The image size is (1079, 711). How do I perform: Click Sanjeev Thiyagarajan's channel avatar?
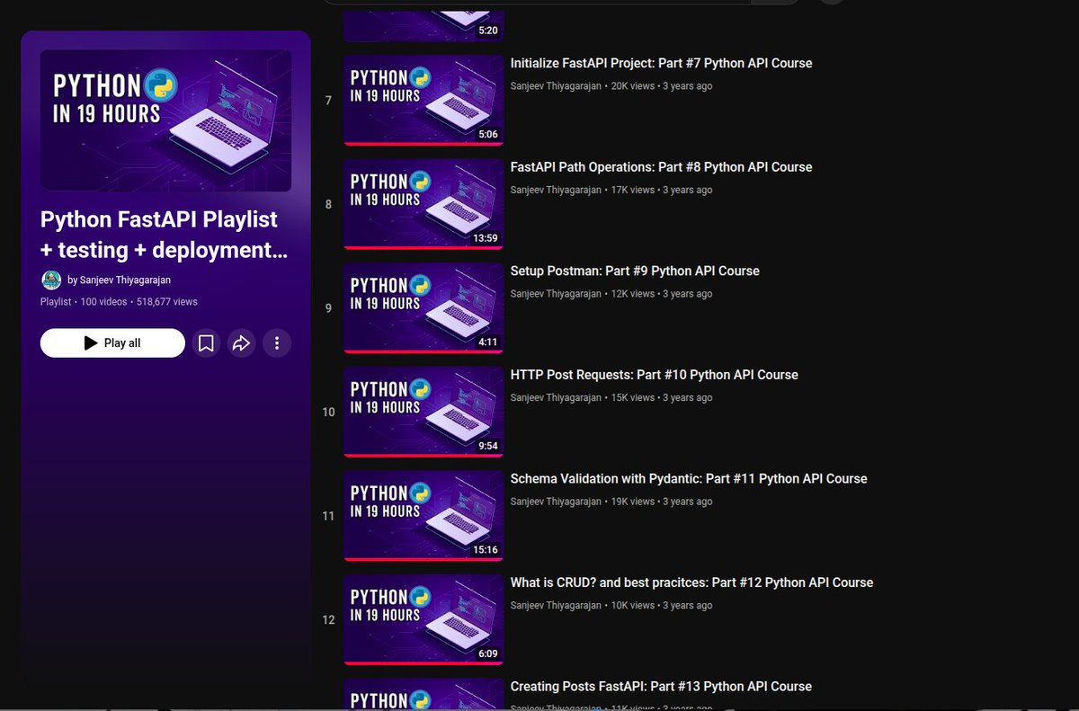pos(51,280)
